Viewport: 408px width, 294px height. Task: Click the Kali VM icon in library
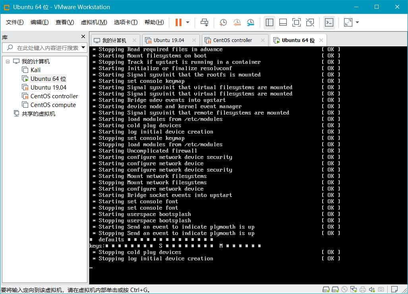pos(25,70)
